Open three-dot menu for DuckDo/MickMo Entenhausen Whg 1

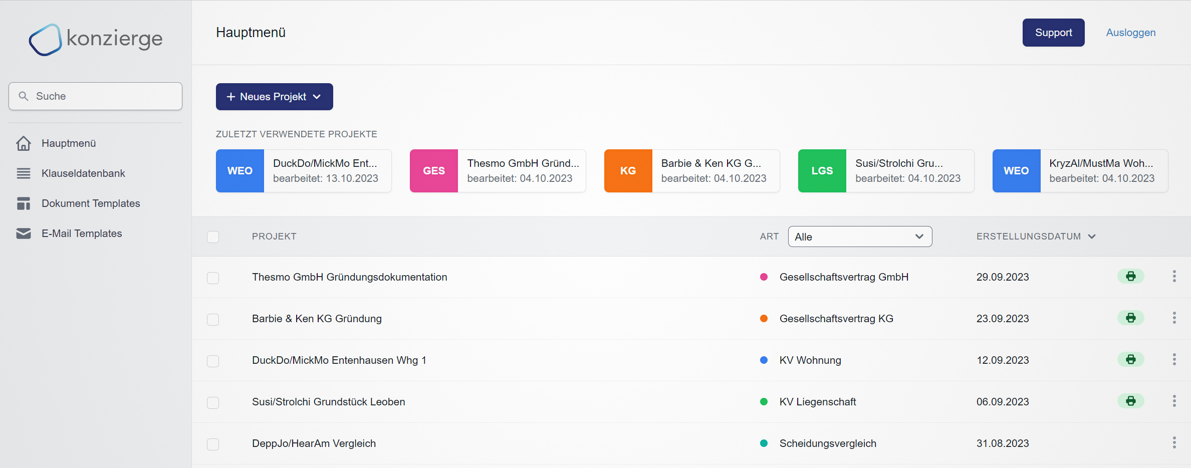1174,360
